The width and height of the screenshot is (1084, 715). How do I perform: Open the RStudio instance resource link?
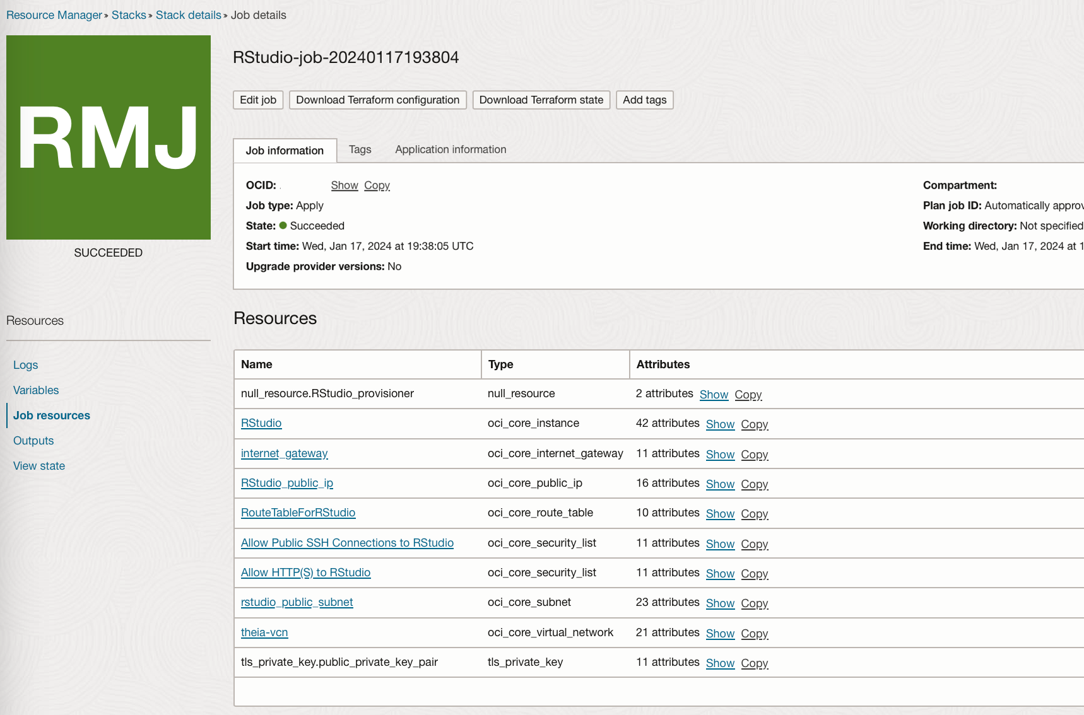261,423
